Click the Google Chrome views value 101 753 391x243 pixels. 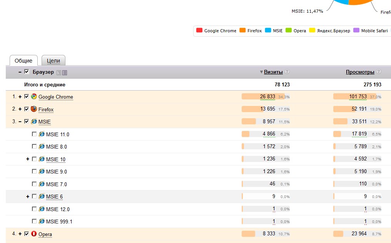point(358,96)
